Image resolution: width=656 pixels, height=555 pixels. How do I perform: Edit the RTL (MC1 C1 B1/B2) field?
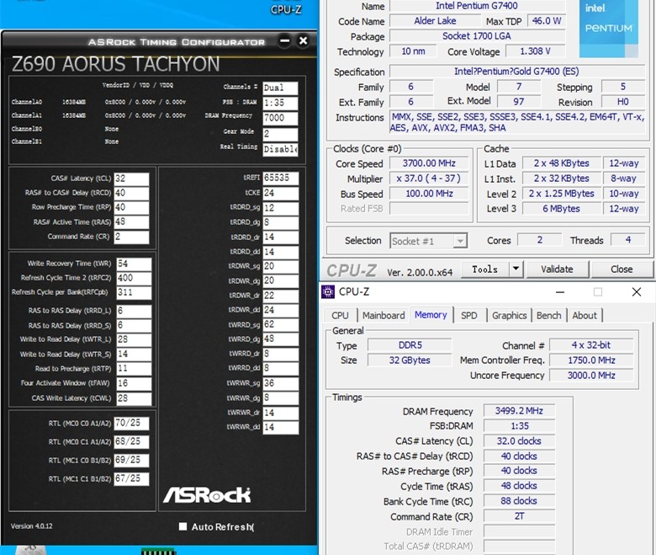pyautogui.click(x=132, y=478)
